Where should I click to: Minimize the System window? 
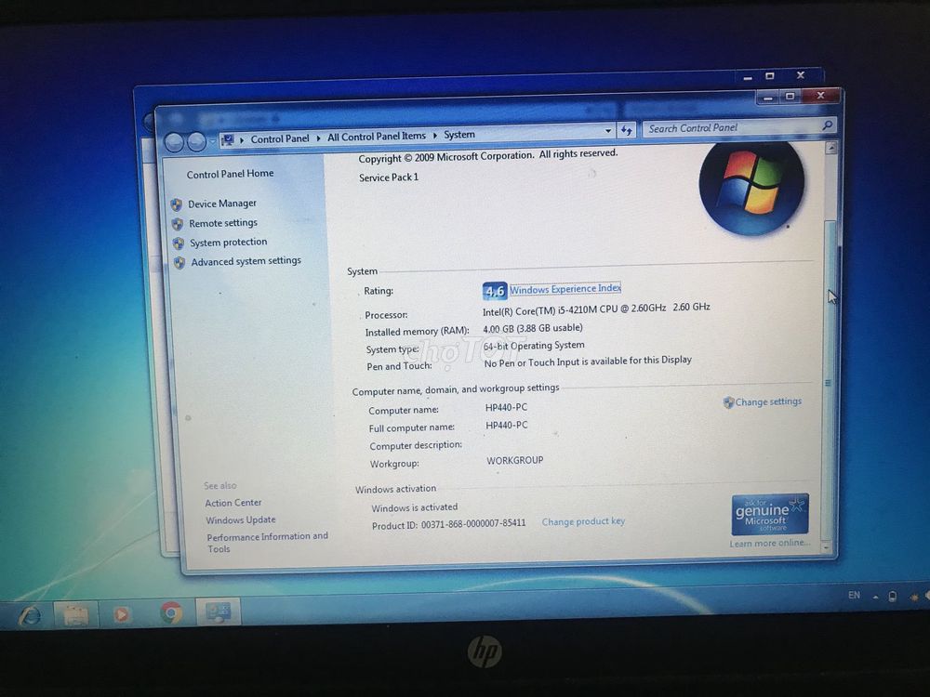point(767,98)
